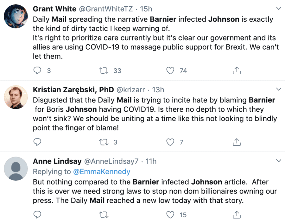The width and height of the screenshot is (285, 222).
Task: Share Grant White's tweet
Action: [x=237, y=71]
